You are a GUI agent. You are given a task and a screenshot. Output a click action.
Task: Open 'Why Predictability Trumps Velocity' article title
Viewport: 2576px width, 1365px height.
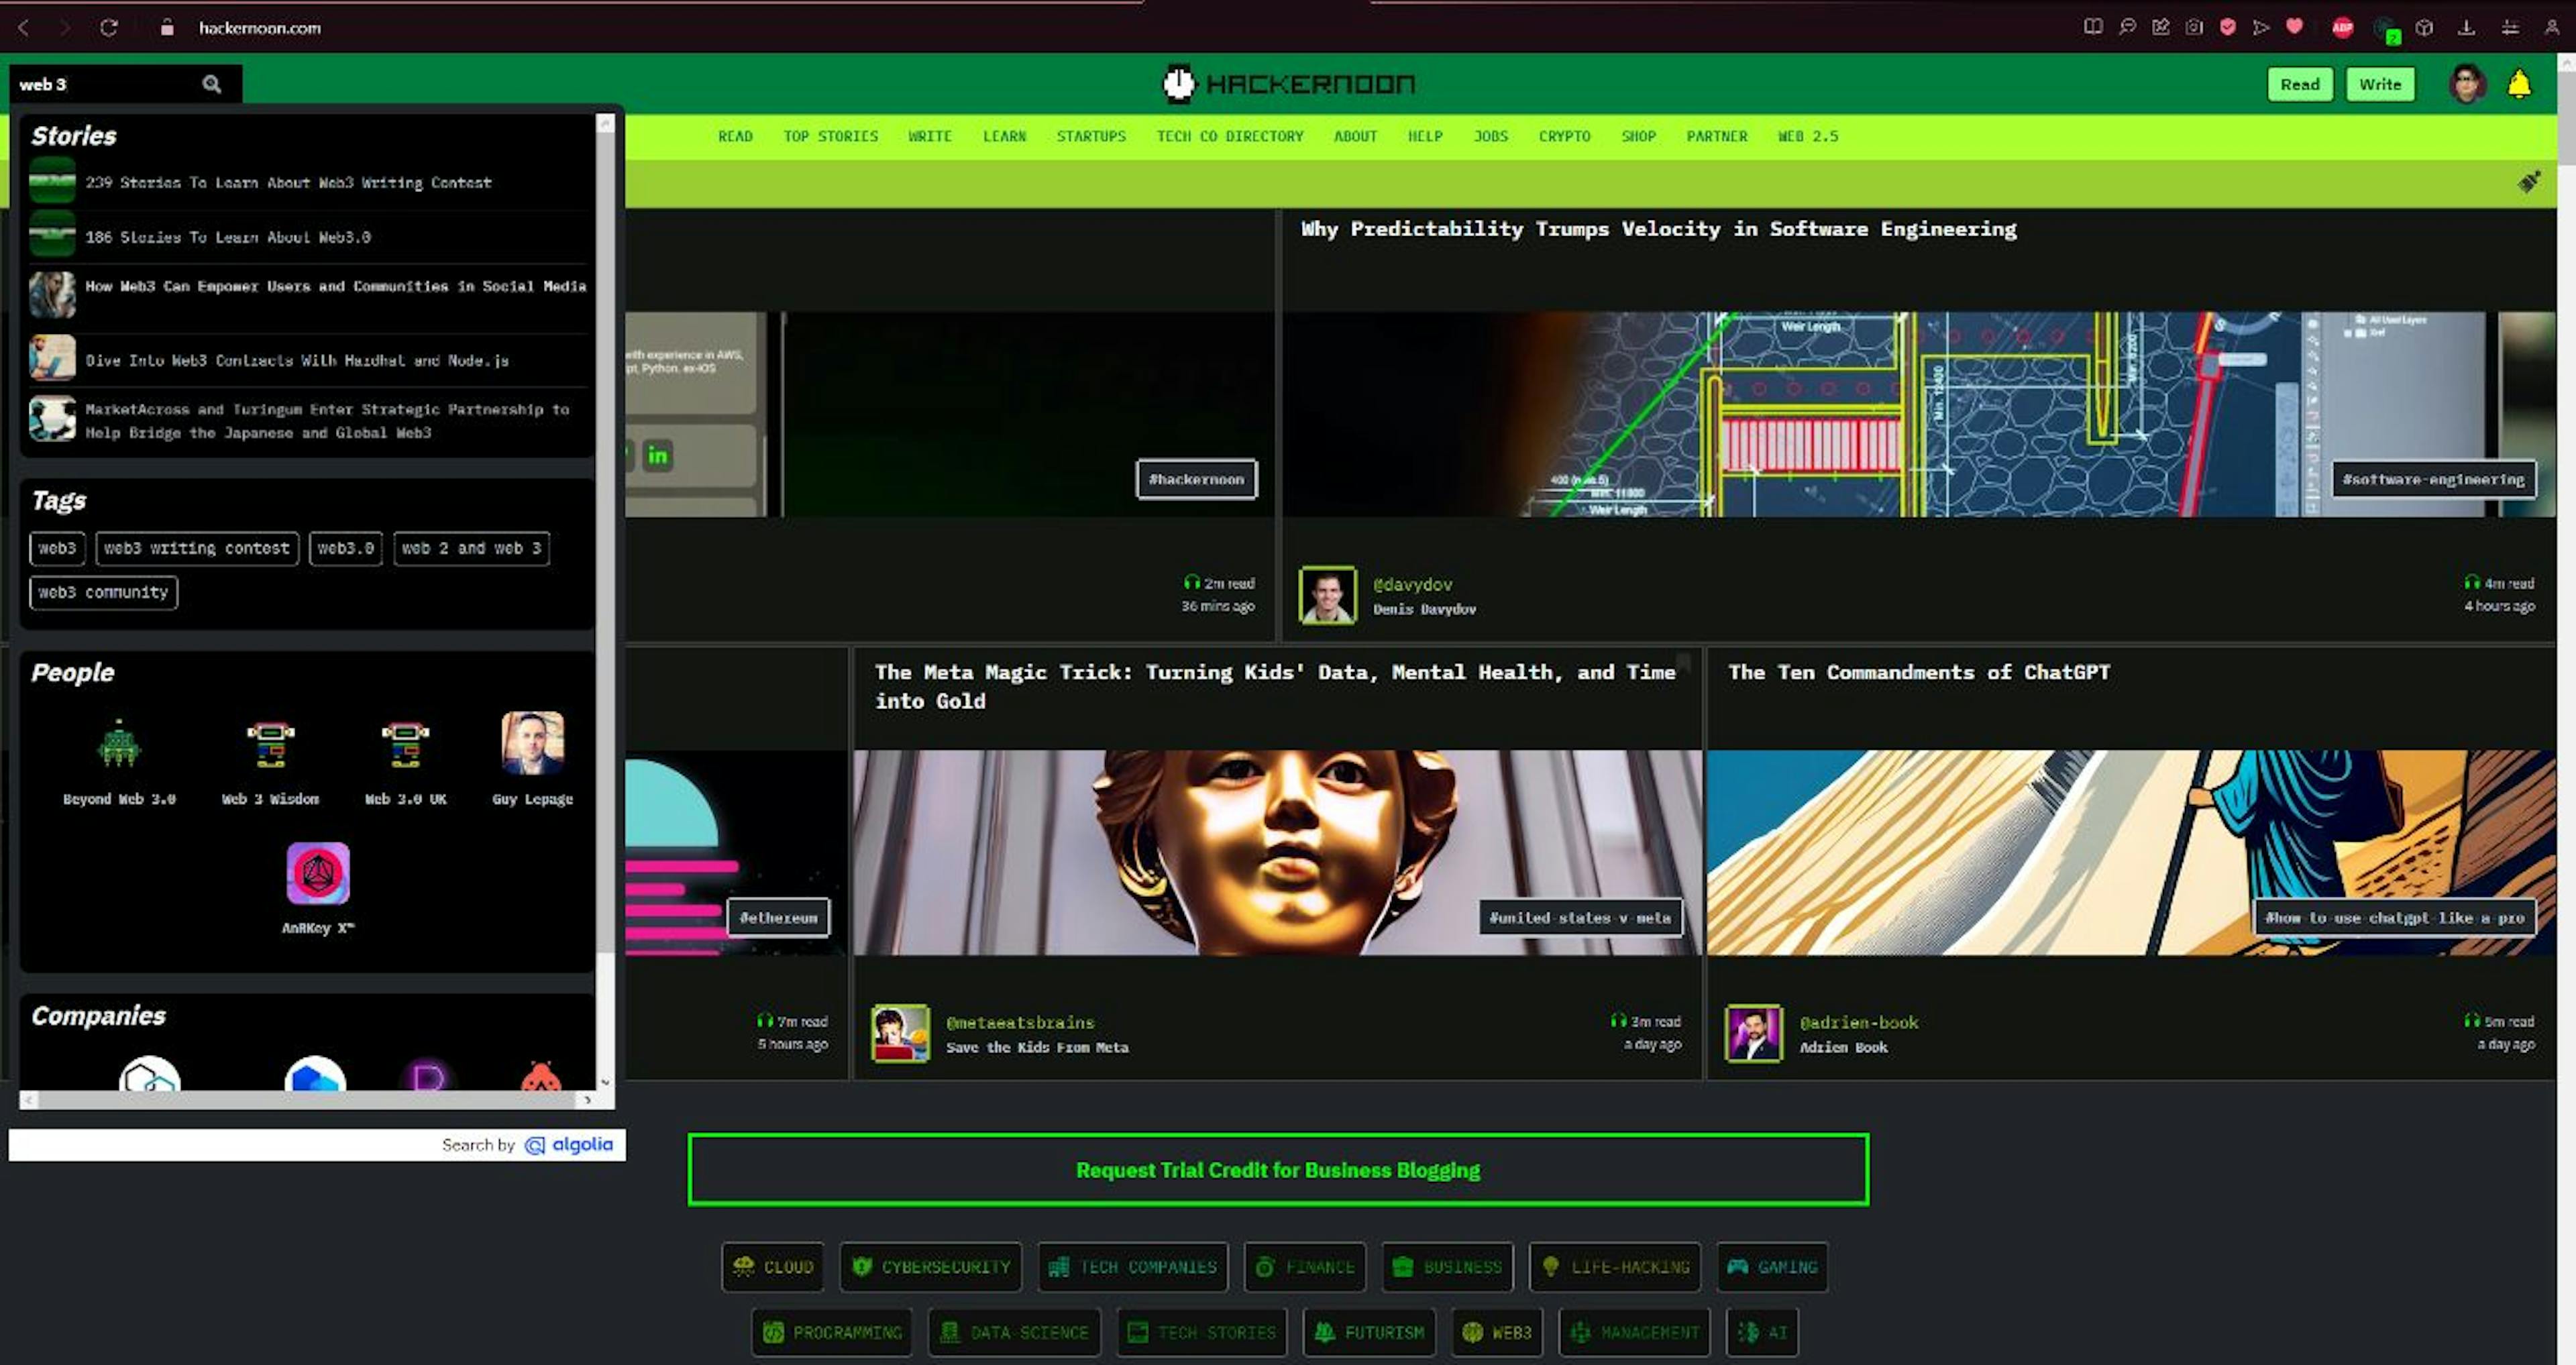(1658, 229)
